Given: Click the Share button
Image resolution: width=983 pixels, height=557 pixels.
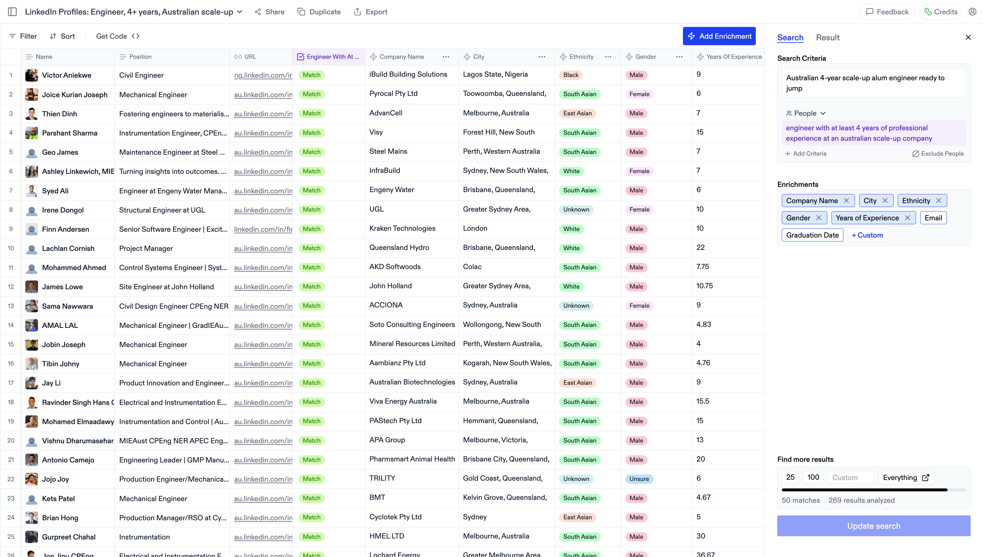Looking at the screenshot, I should tap(269, 12).
